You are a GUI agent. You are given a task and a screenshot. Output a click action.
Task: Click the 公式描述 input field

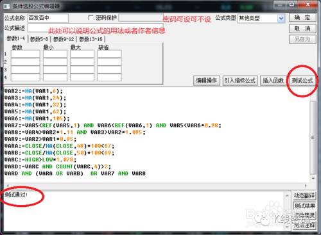click(x=96, y=28)
